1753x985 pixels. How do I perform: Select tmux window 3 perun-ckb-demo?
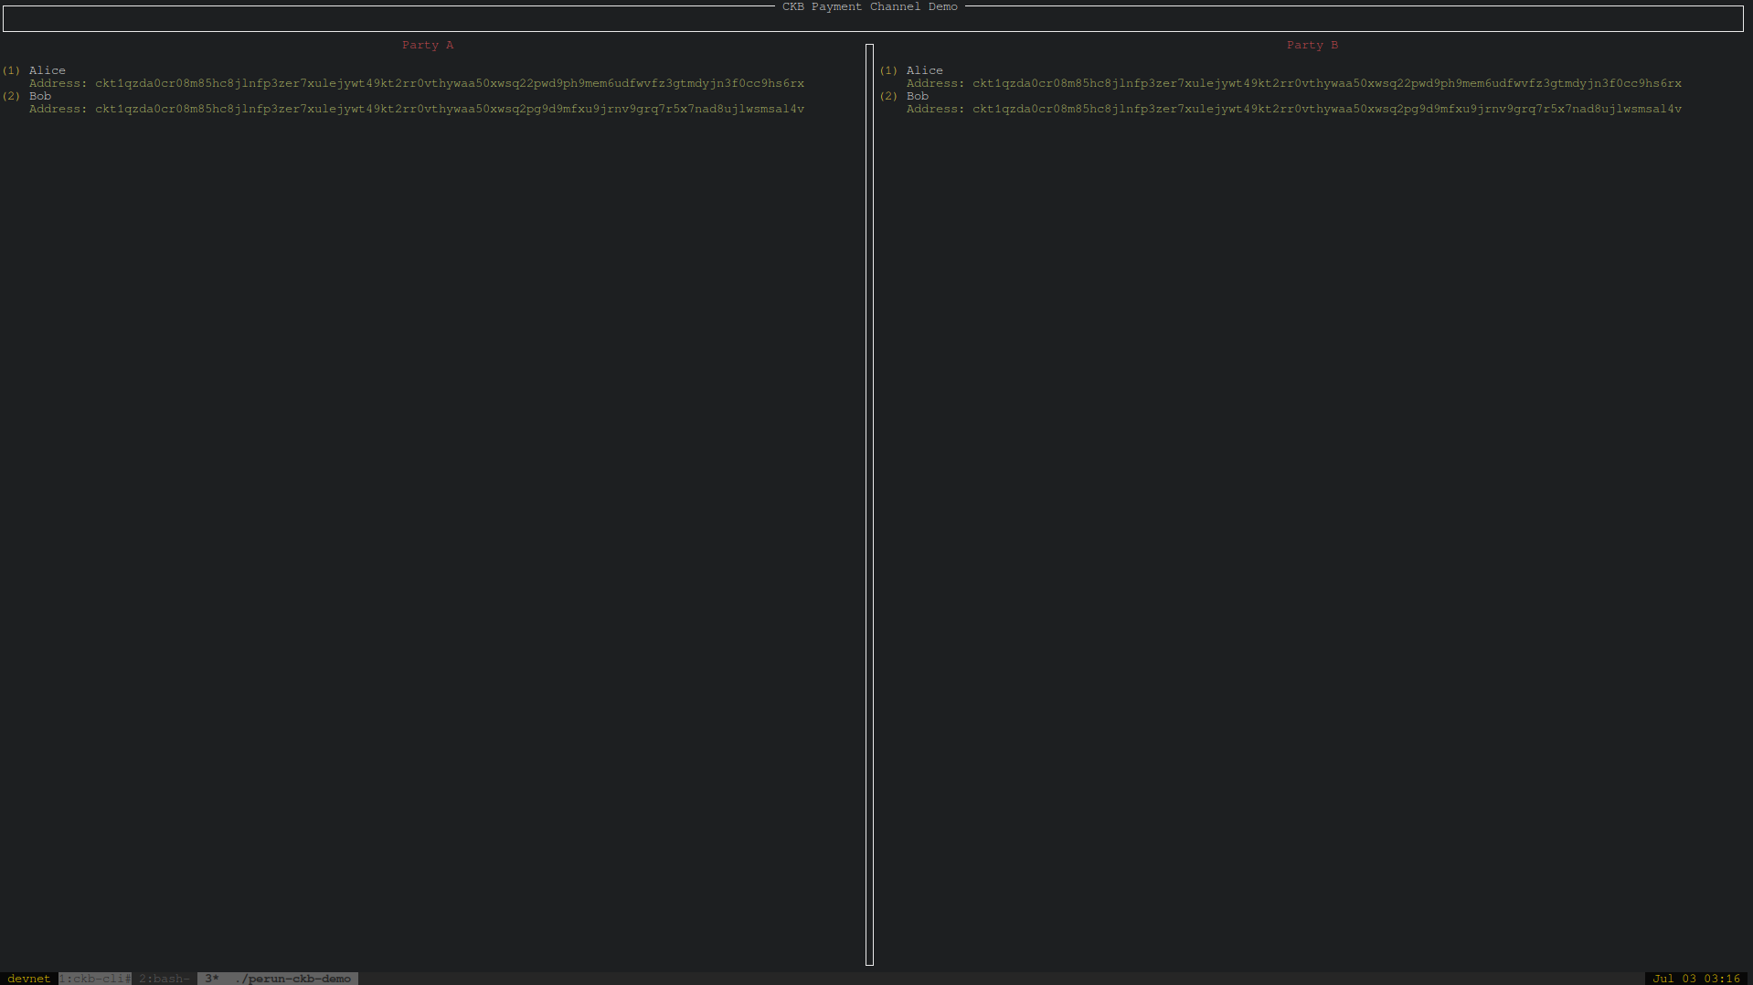[278, 979]
